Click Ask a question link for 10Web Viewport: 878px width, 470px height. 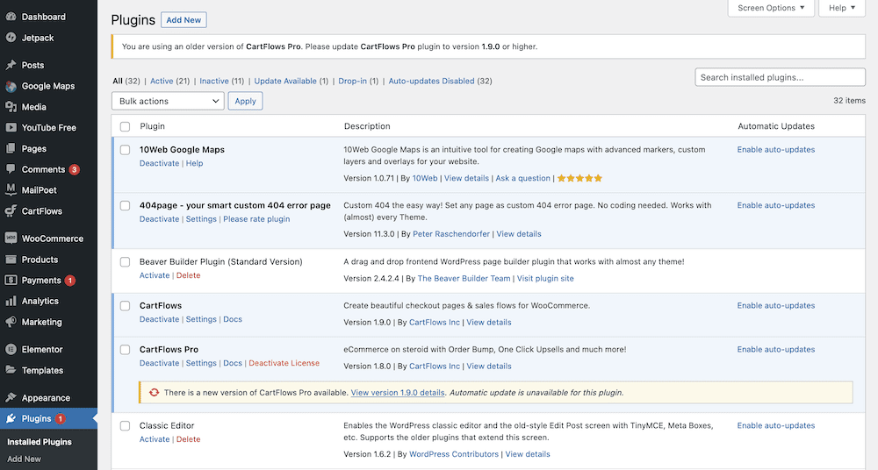pyautogui.click(x=522, y=178)
